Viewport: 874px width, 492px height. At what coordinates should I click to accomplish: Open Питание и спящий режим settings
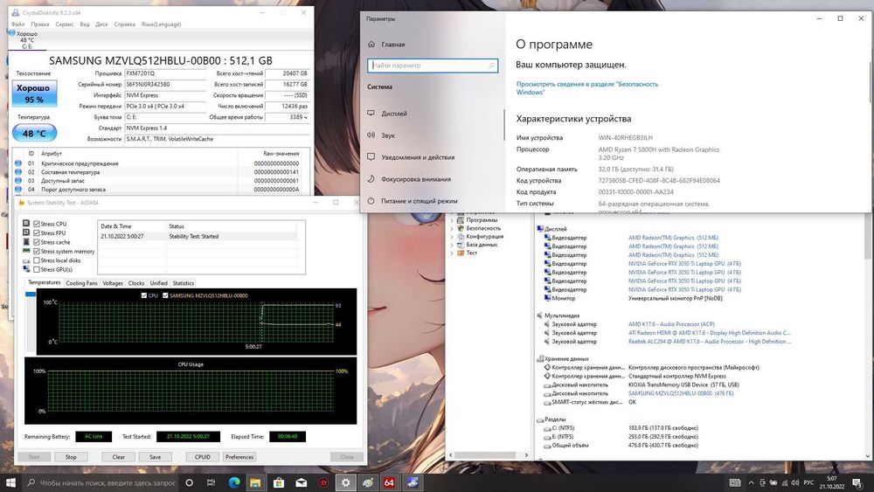click(420, 201)
